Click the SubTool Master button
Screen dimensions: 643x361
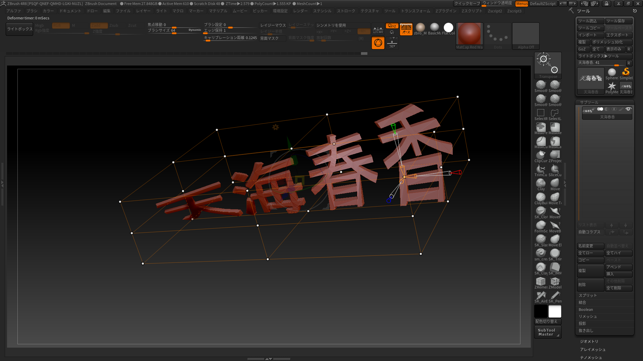coord(547,332)
